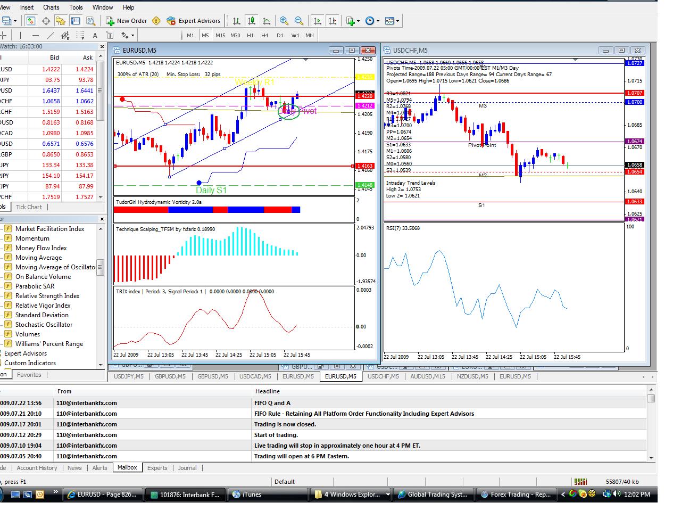Switch chart to line chart

(x=267, y=21)
